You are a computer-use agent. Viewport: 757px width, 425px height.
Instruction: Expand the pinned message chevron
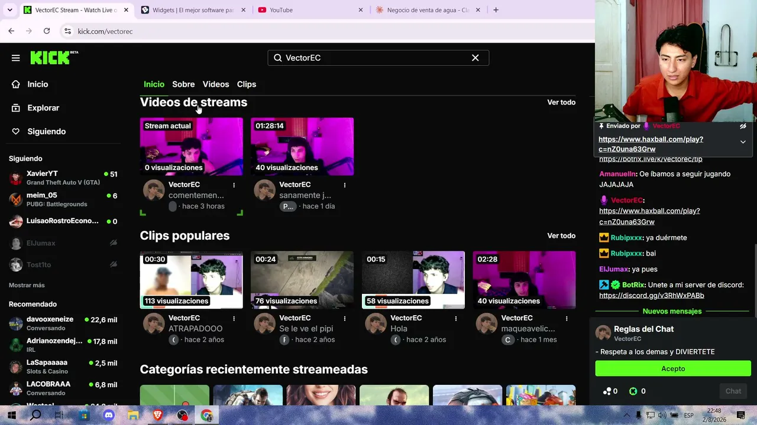coord(743,142)
